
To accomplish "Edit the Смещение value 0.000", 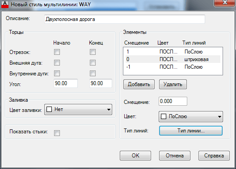I will click(173, 101).
